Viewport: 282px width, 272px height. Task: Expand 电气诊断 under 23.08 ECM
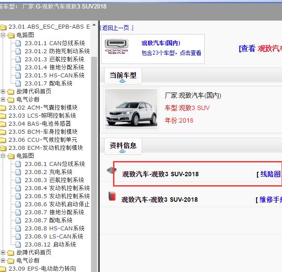click(3, 260)
